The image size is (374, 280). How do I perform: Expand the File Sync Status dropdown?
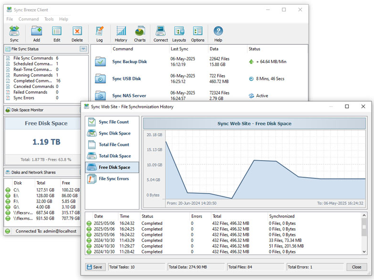pos(83,49)
